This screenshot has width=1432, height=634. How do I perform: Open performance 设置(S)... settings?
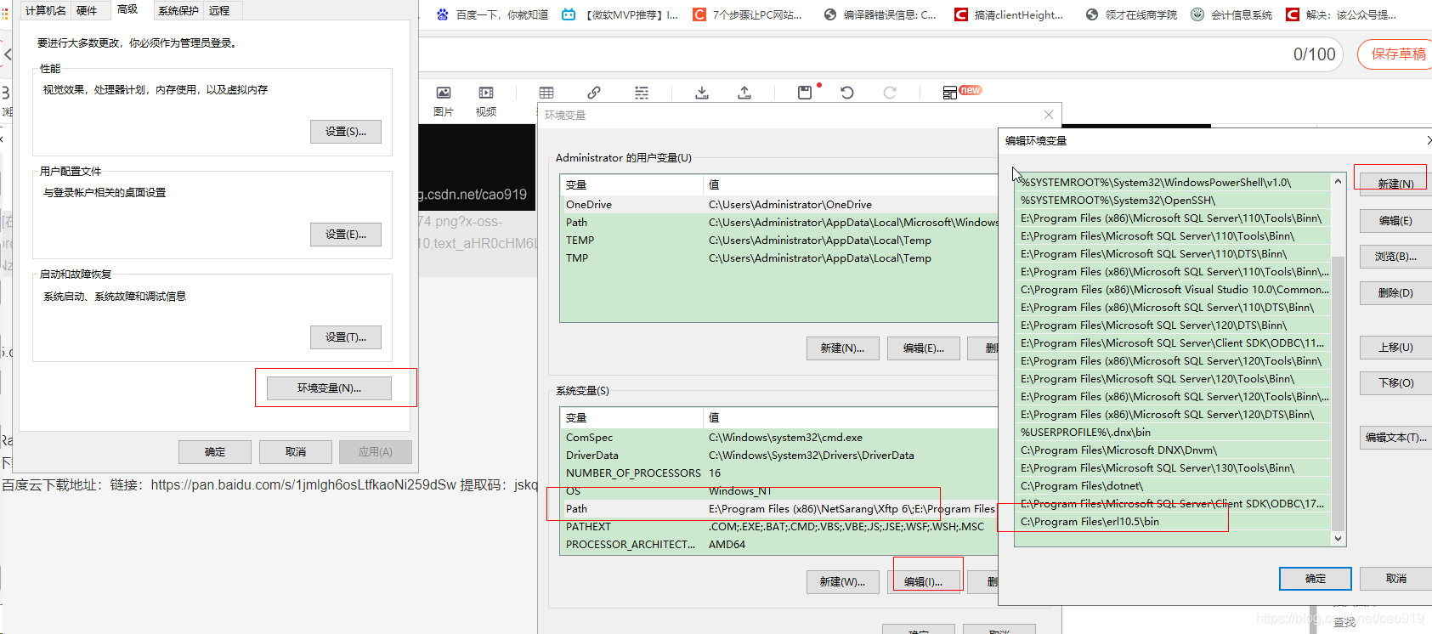point(346,132)
